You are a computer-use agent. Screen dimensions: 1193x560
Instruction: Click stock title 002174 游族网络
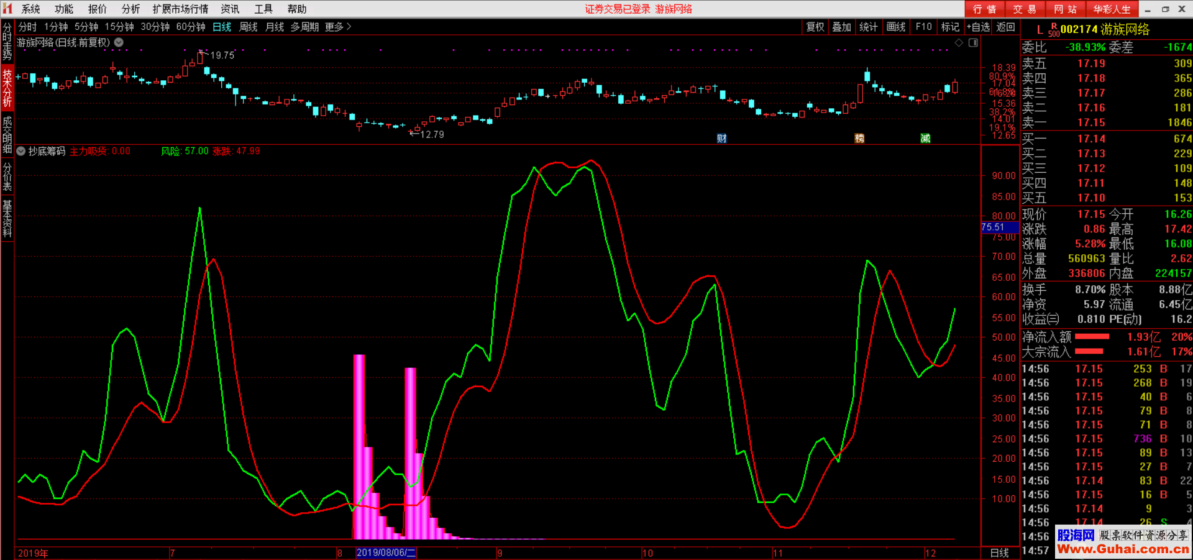point(1105,29)
